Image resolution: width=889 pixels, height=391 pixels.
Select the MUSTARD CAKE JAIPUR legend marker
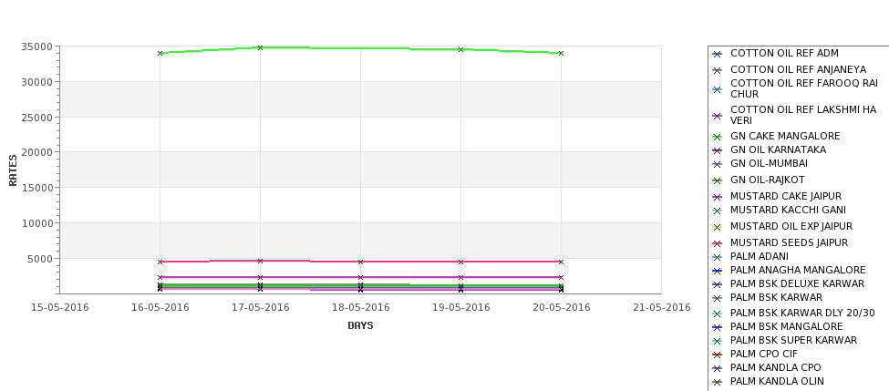[x=718, y=197]
